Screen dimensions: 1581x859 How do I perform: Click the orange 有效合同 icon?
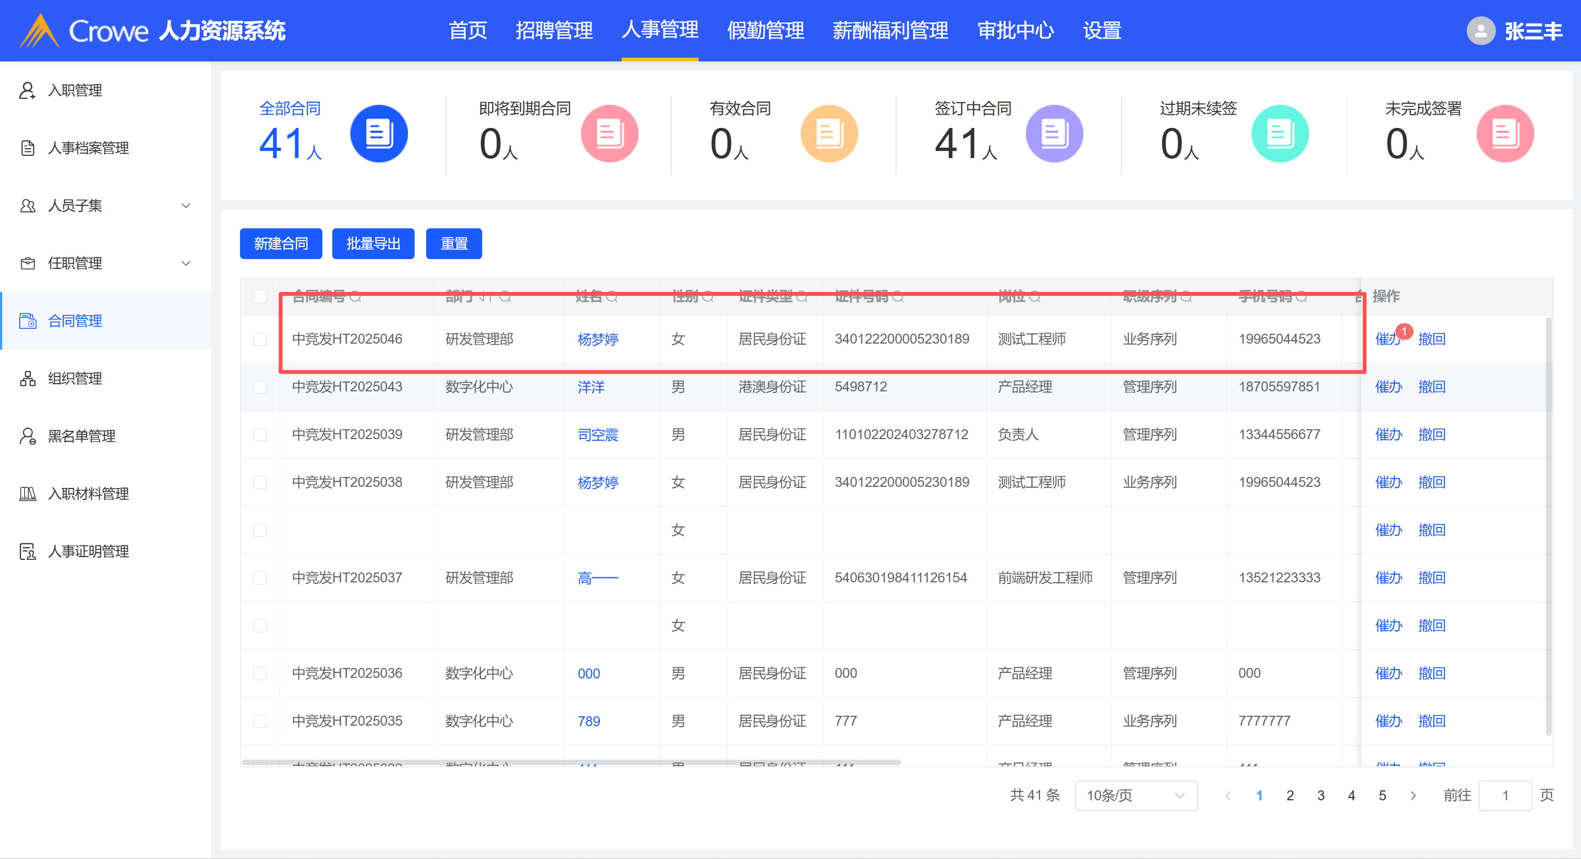(829, 134)
